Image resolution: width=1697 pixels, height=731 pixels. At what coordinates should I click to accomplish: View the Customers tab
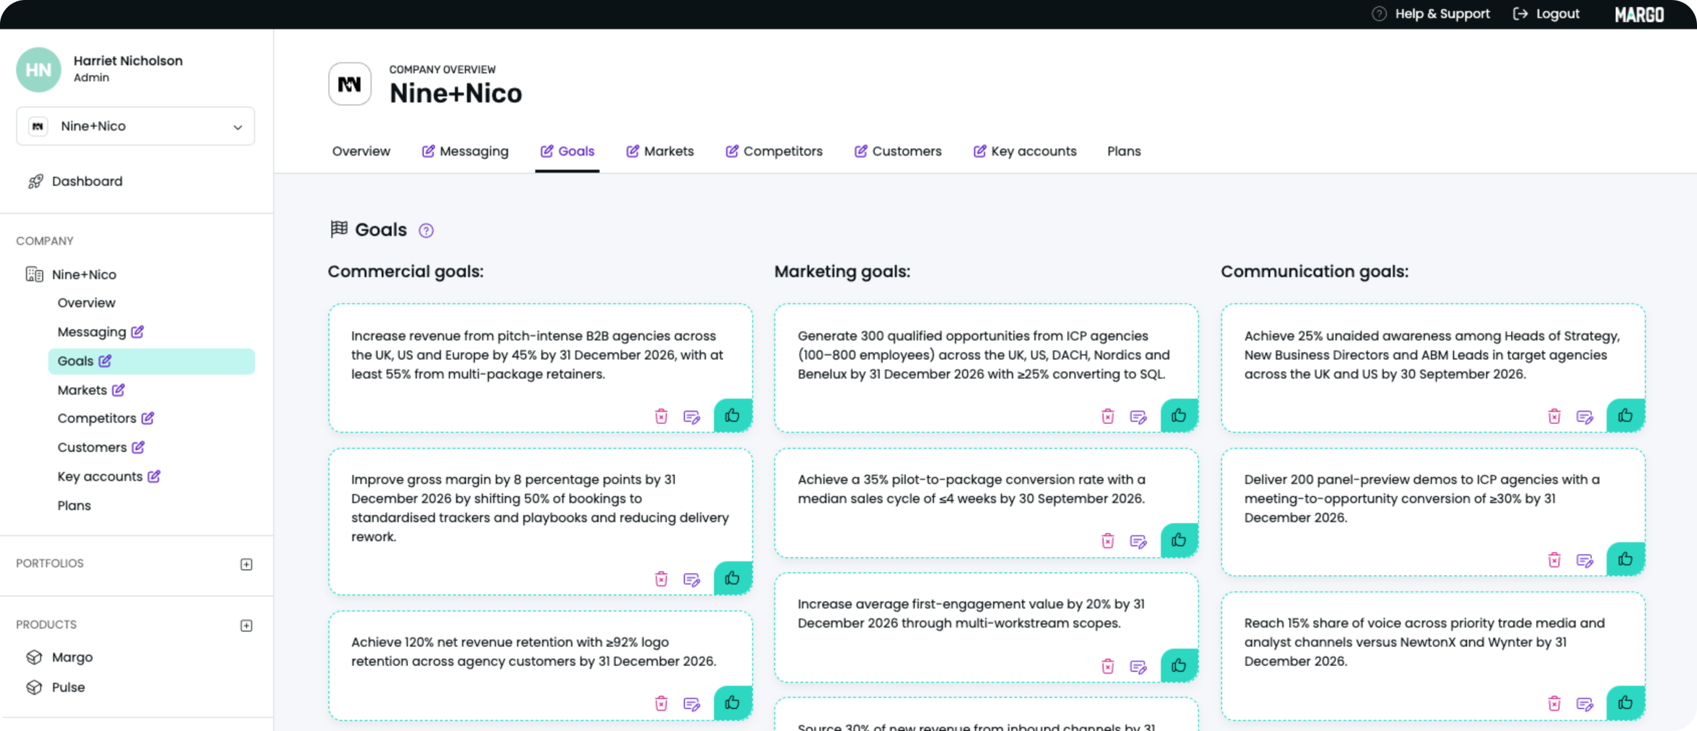(x=898, y=151)
